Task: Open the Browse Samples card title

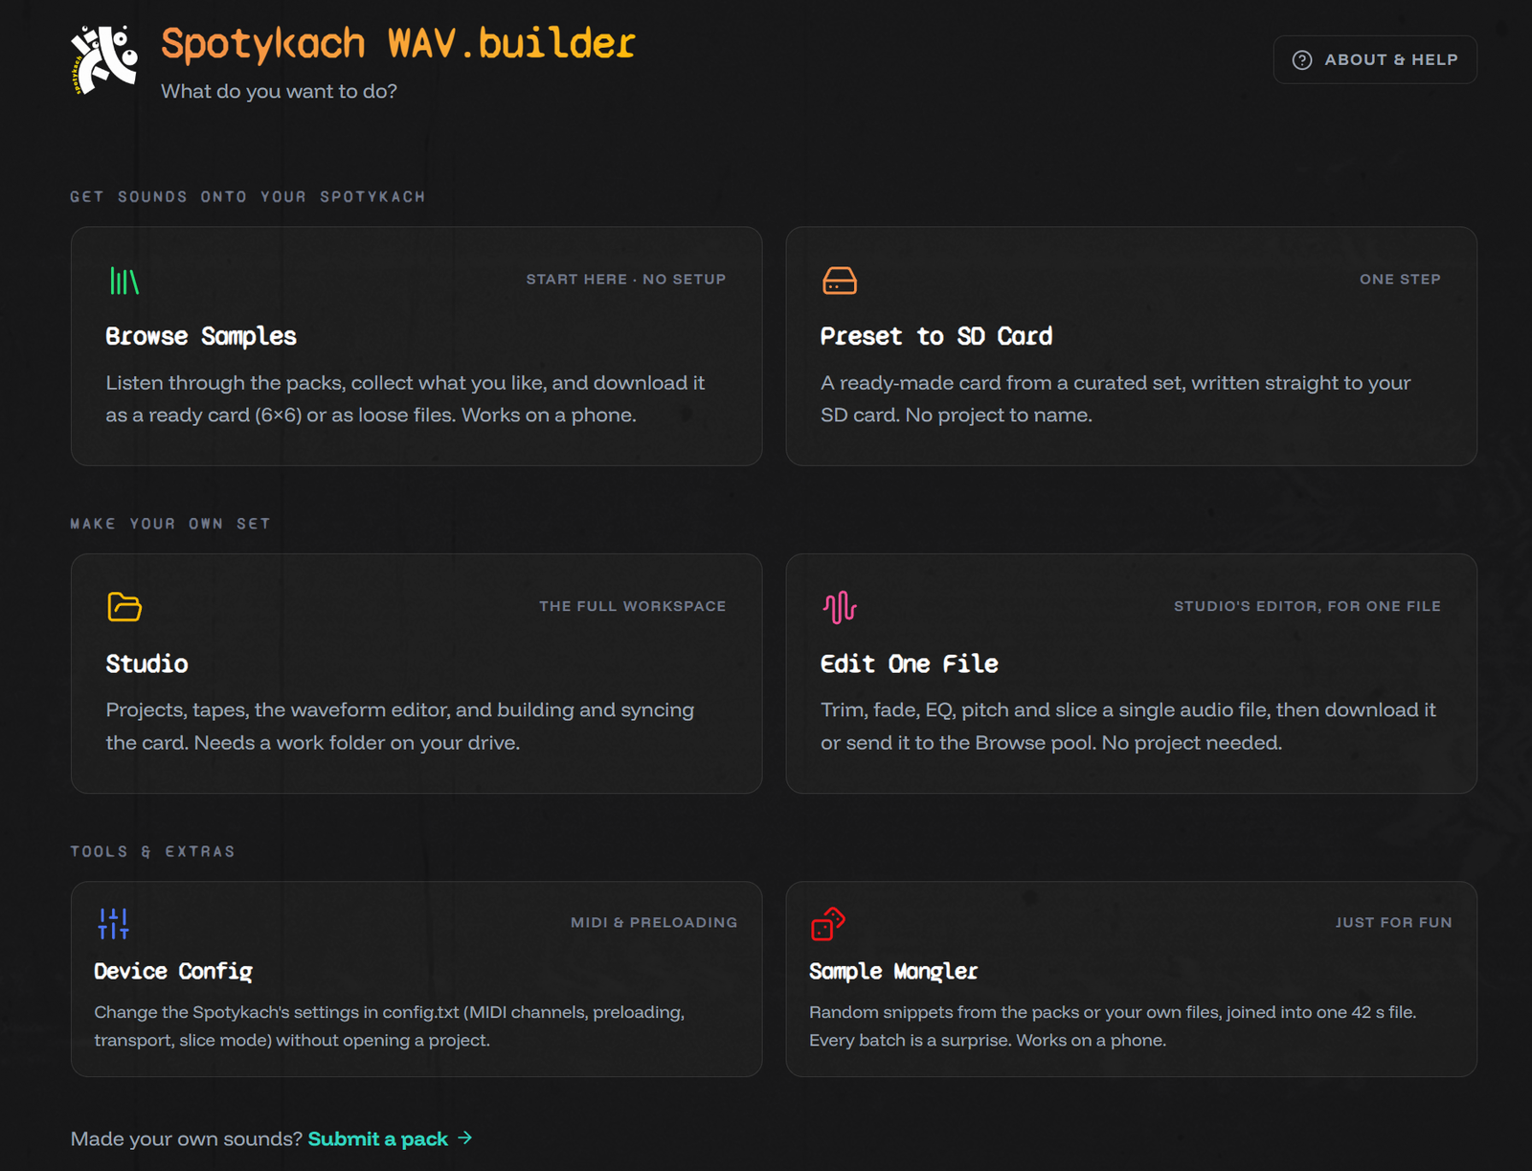Action: point(201,336)
